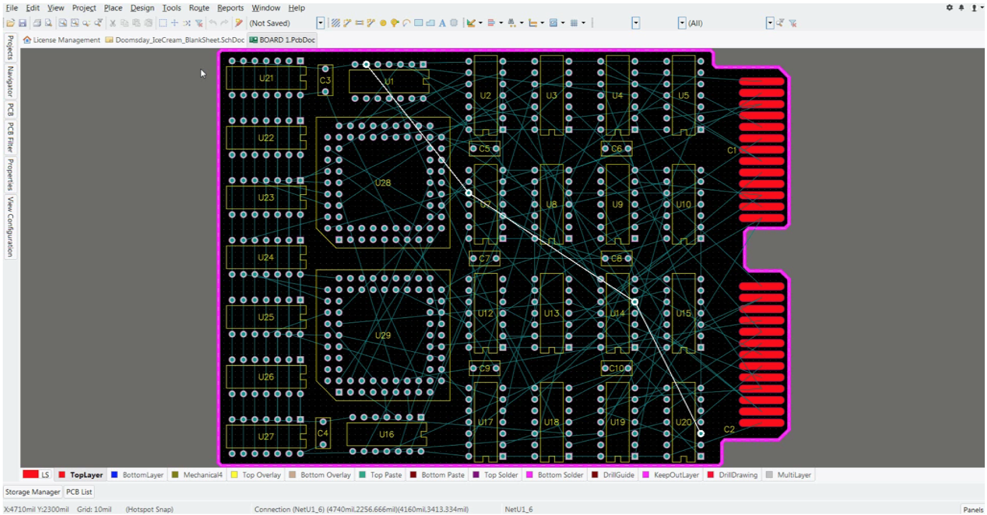The height and width of the screenshot is (515, 987).
Task: Pick the Place Arc tool
Action: pos(406,23)
